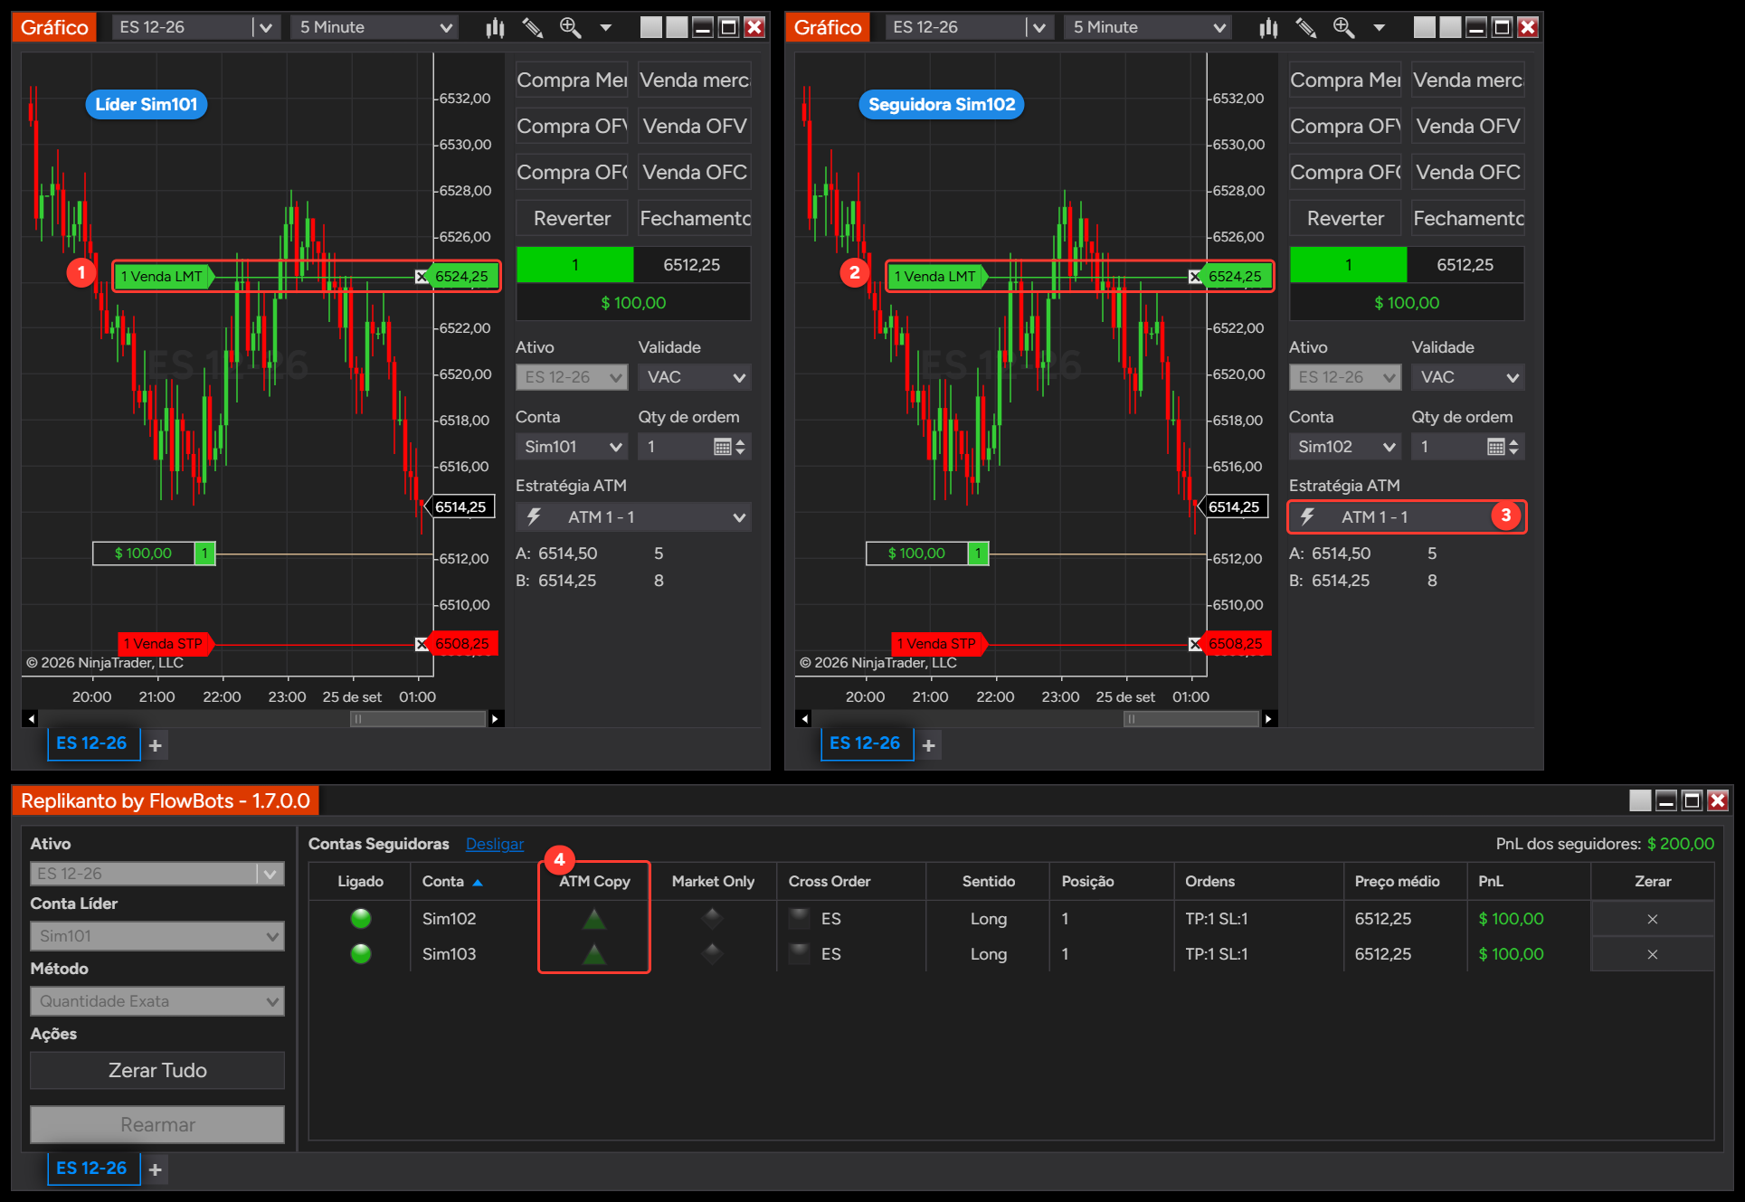Add new tab in Replikanto window
Viewport: 1745px width, 1202px height.
(x=156, y=1170)
